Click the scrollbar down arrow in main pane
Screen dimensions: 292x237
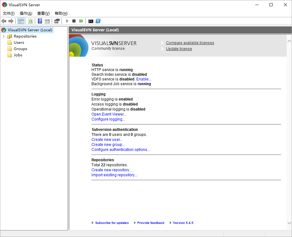point(289,223)
